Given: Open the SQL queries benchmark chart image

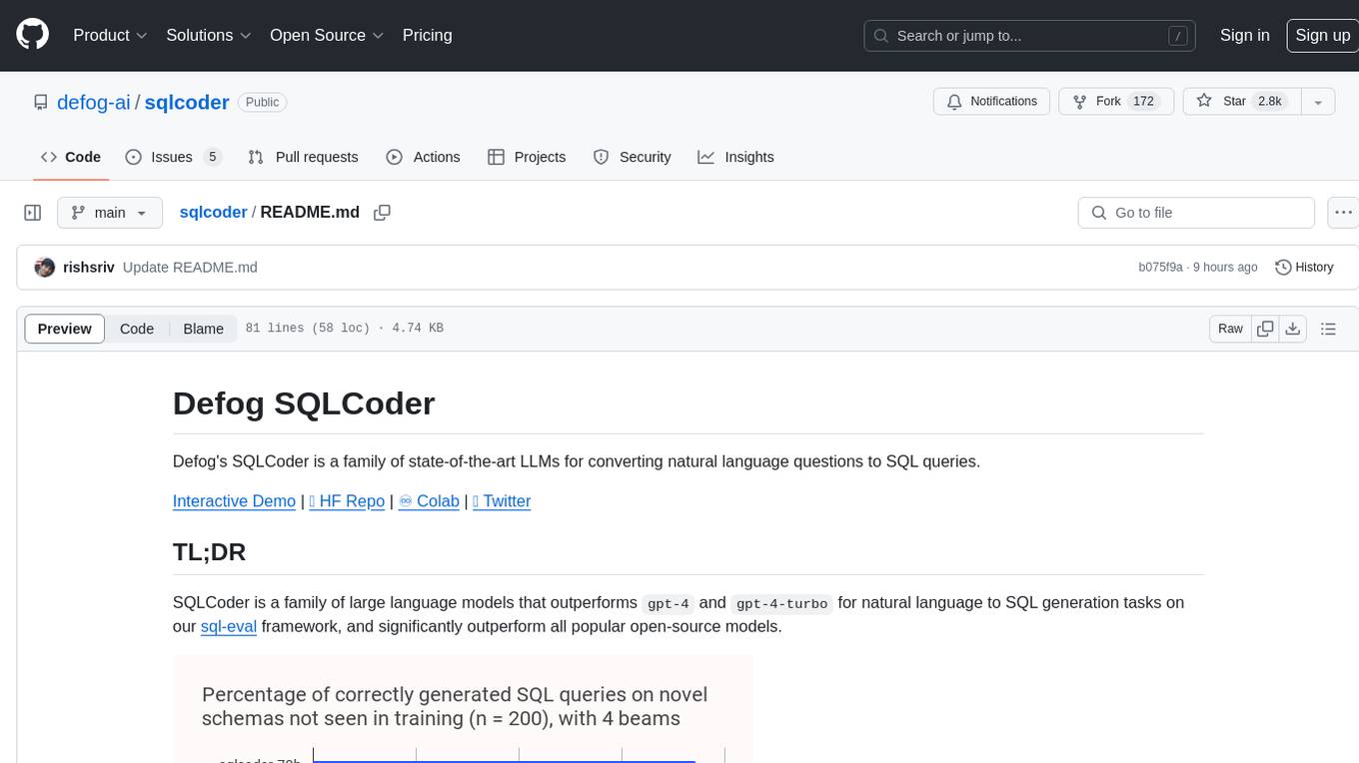Looking at the screenshot, I should 463,709.
